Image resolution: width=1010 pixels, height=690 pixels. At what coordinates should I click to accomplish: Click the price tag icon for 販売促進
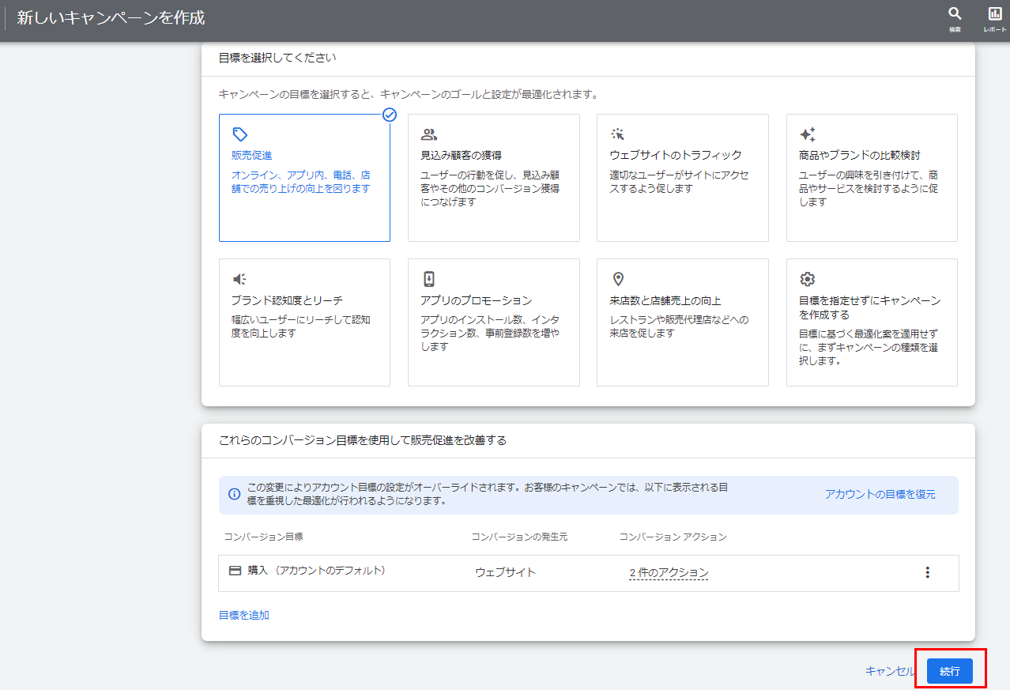(239, 134)
